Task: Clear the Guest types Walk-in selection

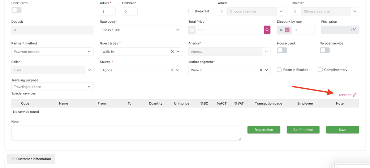Action: pyautogui.click(x=172, y=52)
